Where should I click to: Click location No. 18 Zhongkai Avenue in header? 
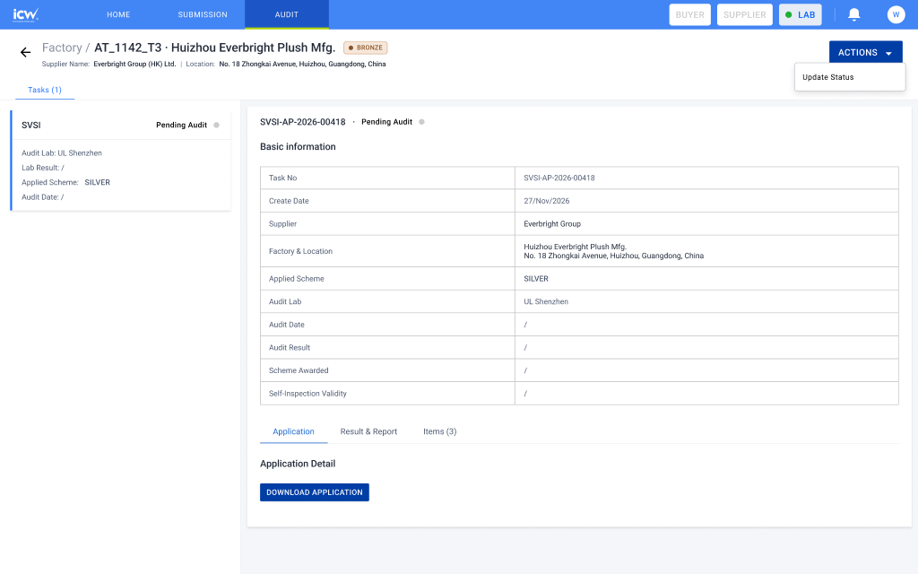tap(302, 64)
